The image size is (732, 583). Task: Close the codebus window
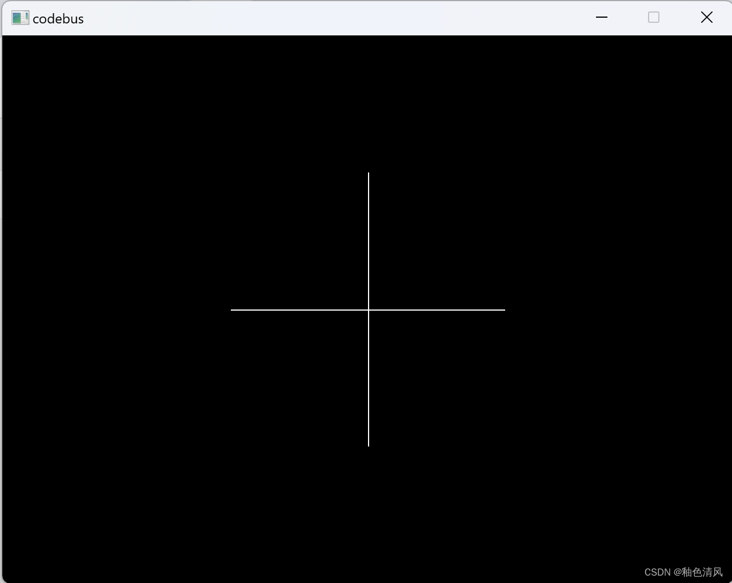pos(706,18)
